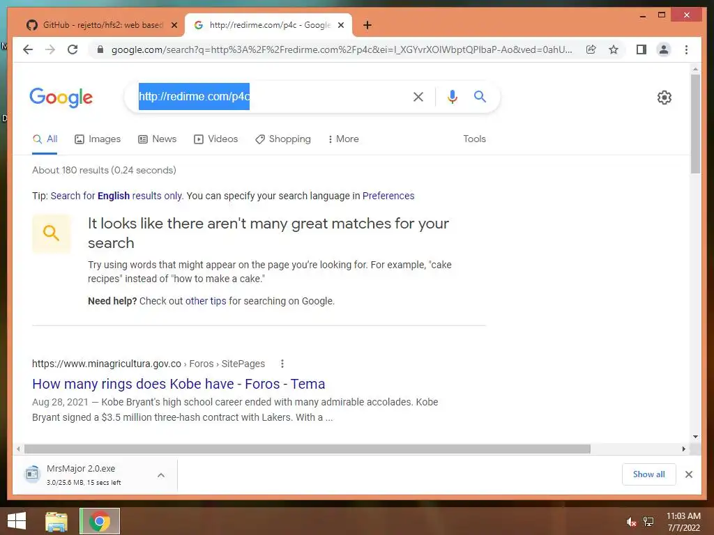Maximize the Chrome window

coord(662,15)
